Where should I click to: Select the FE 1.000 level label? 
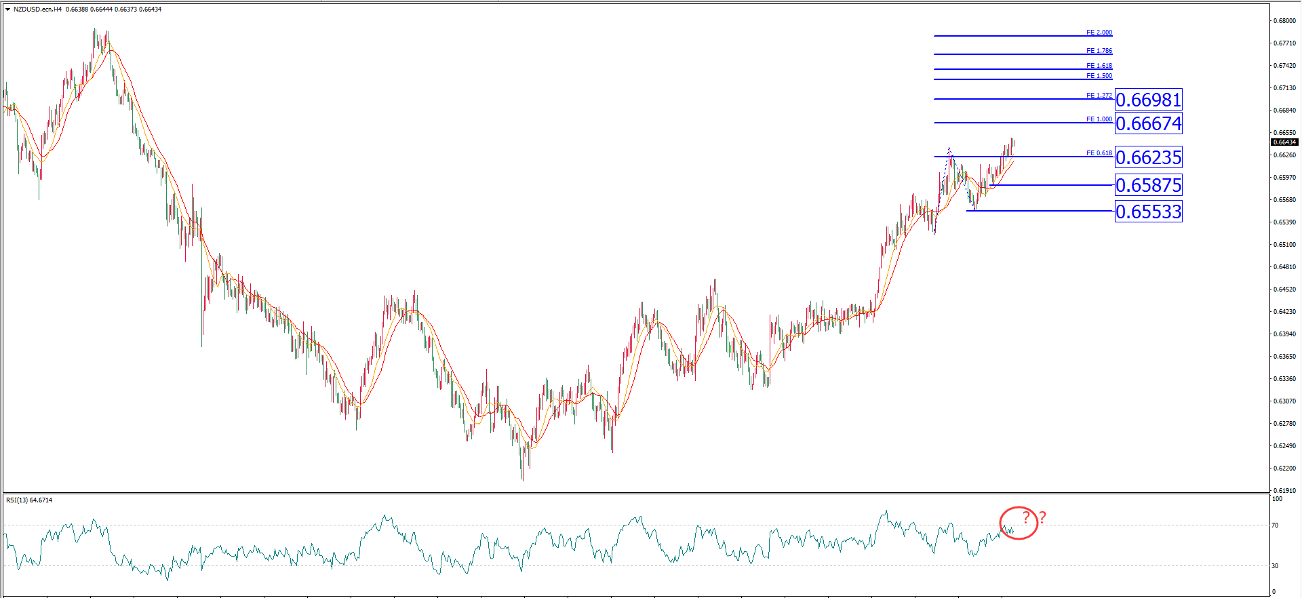coord(1099,119)
